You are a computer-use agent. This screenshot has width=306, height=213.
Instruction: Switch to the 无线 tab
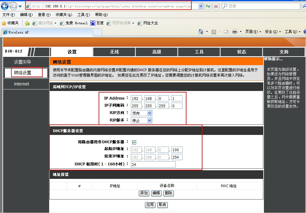[114, 52]
